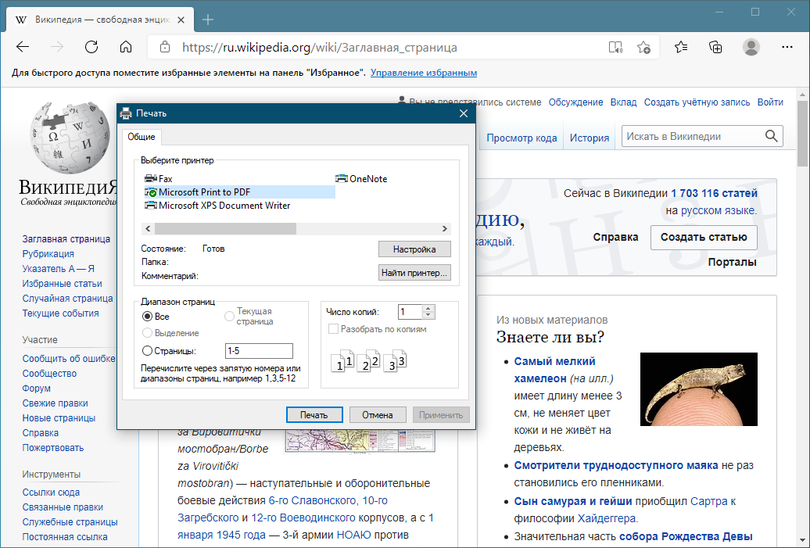The width and height of the screenshot is (810, 548).
Task: Select Microsoft XPS Document Writer printer
Action: pos(217,206)
